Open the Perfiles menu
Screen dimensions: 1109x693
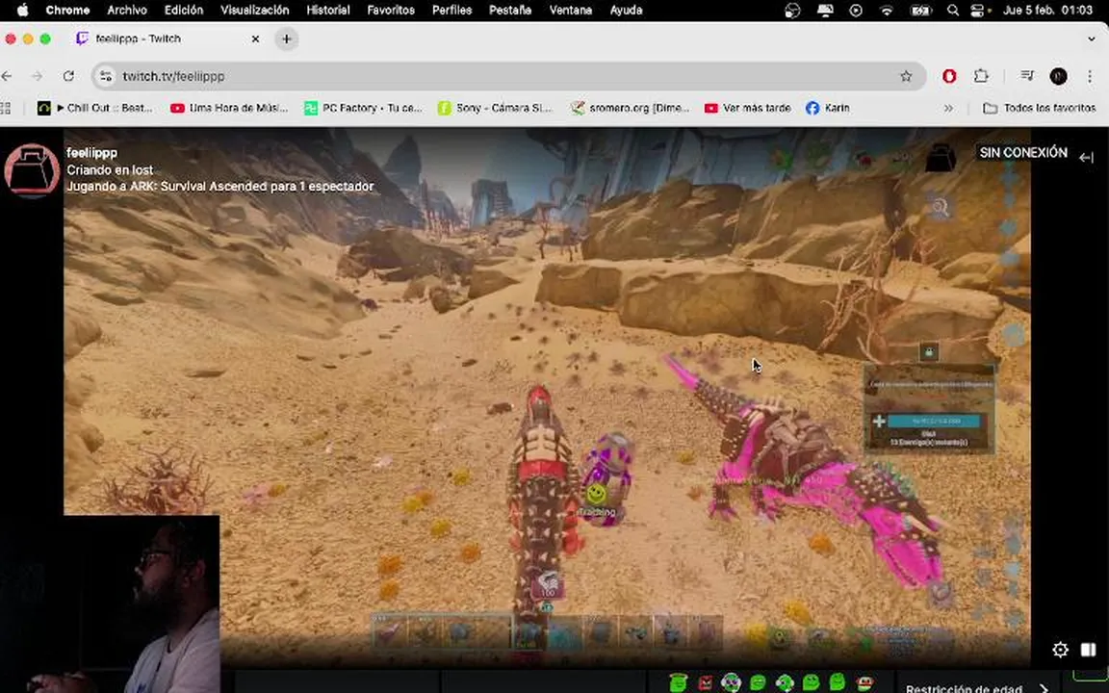click(451, 10)
